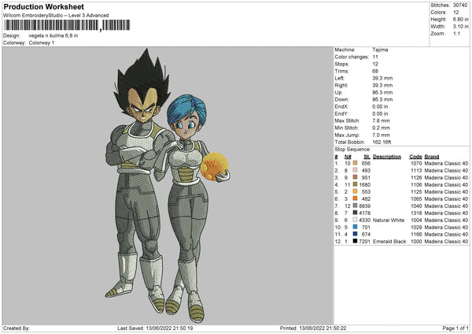The width and height of the screenshot is (472, 334).
Task: Click the dark blue swatch in stop row 11
Action: (x=356, y=234)
